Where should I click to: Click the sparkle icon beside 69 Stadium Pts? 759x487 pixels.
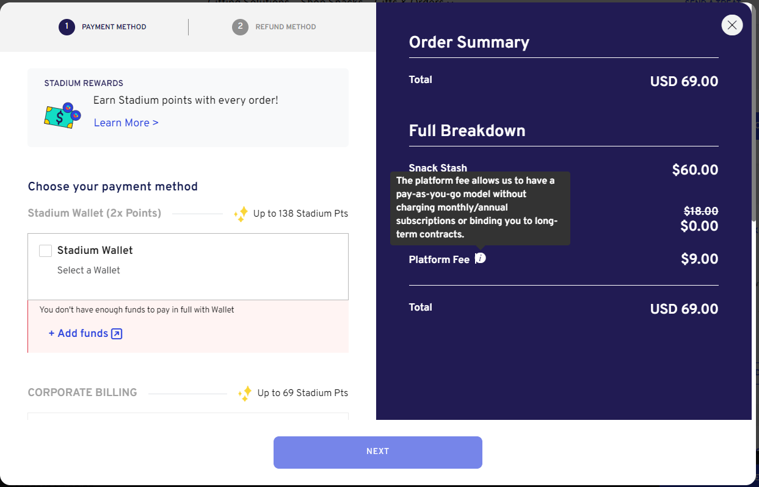(245, 393)
